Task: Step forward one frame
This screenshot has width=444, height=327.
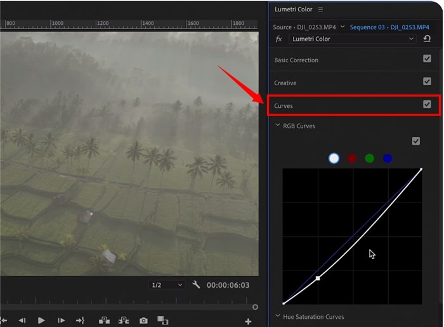Action: click(x=61, y=321)
